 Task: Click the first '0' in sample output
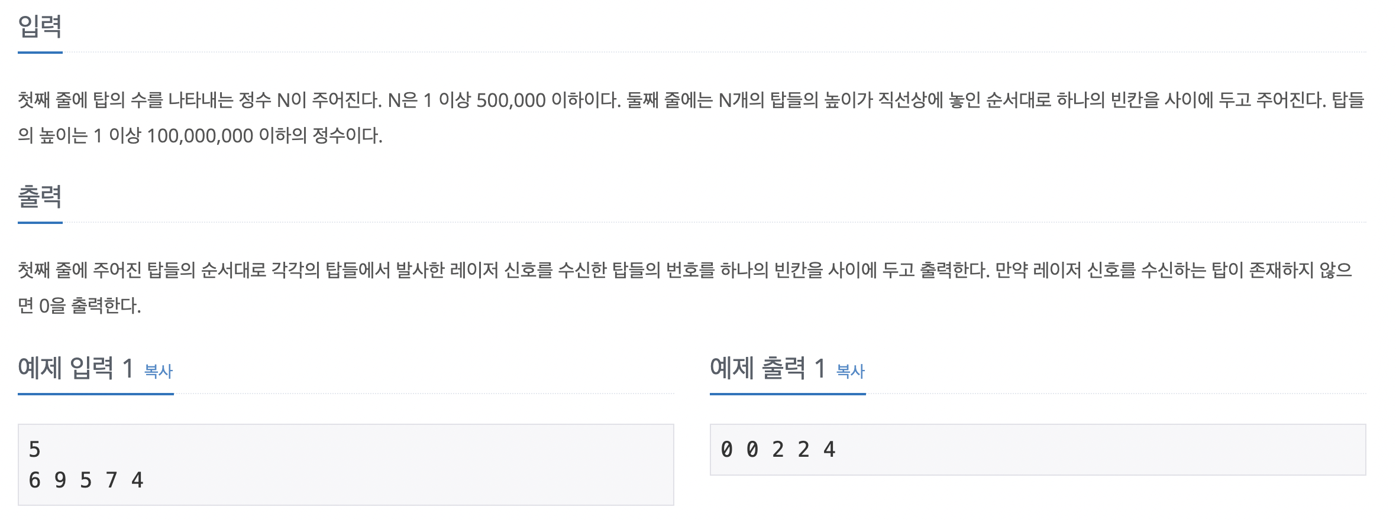[x=727, y=450]
